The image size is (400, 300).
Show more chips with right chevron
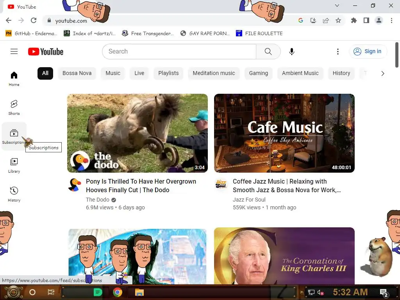pos(382,73)
